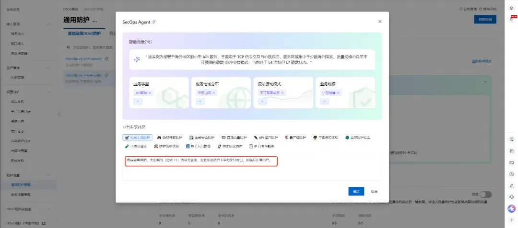Toggle the 状态 switch
This screenshot has width=518, height=228.
pos(485,194)
